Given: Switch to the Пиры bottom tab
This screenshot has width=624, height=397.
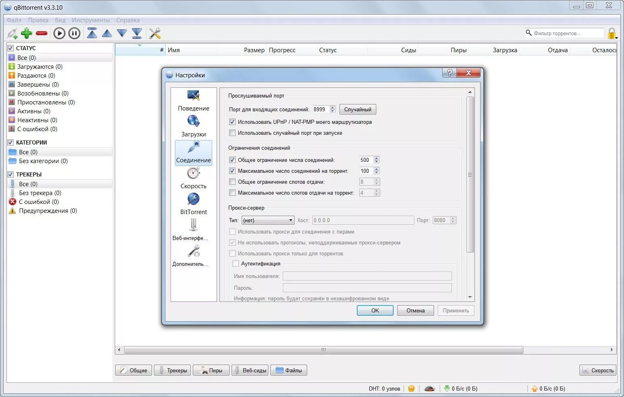Looking at the screenshot, I should pos(211,370).
